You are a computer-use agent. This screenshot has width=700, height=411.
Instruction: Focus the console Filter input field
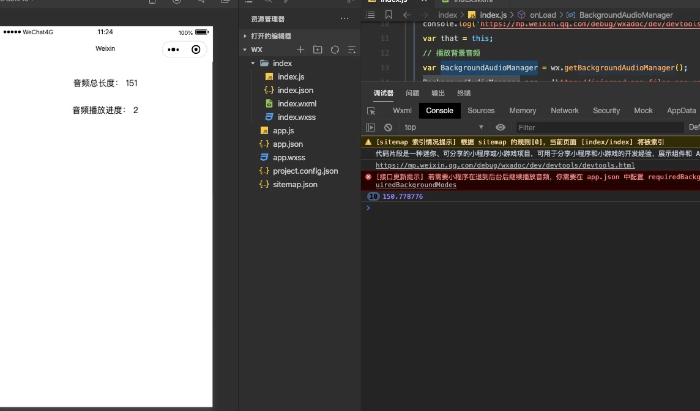click(599, 128)
